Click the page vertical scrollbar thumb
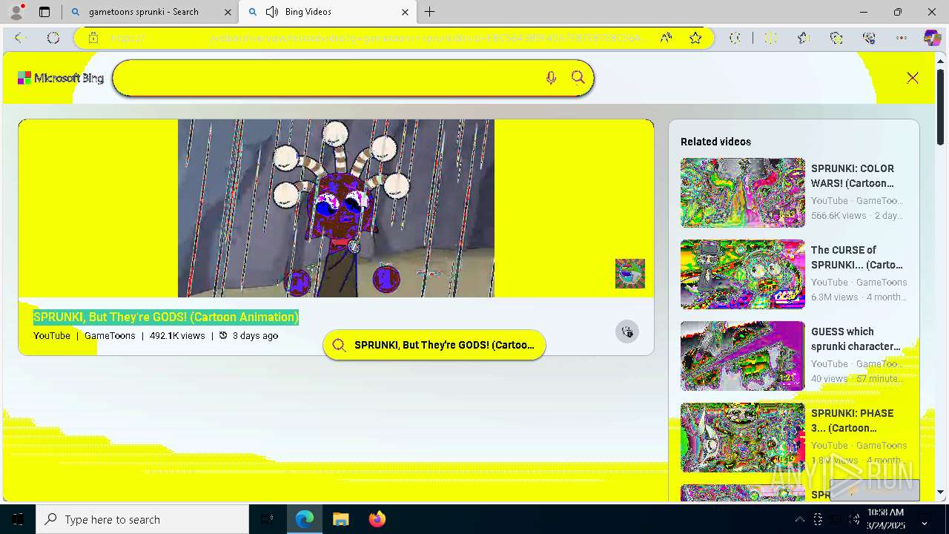This screenshot has height=534, width=949. pyautogui.click(x=941, y=108)
